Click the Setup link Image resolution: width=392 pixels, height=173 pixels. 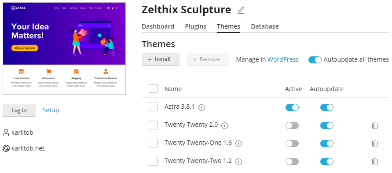tap(51, 110)
